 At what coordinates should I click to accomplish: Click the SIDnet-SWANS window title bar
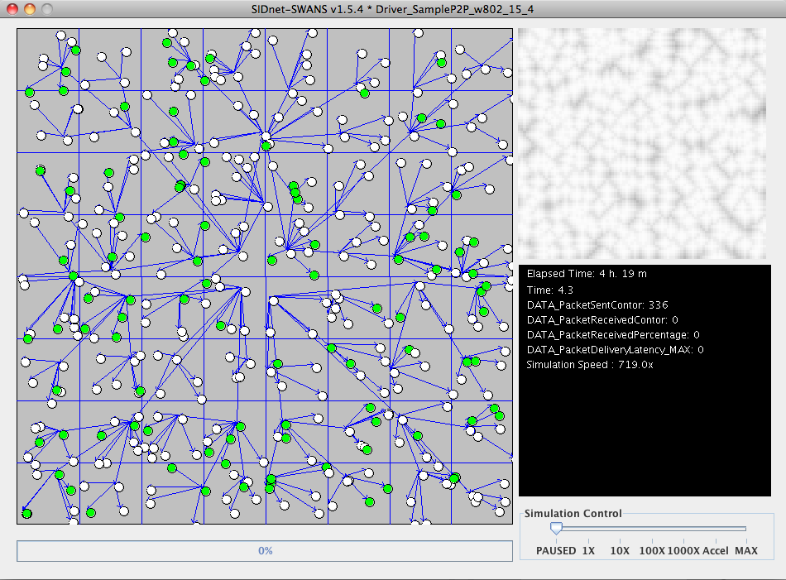click(393, 8)
